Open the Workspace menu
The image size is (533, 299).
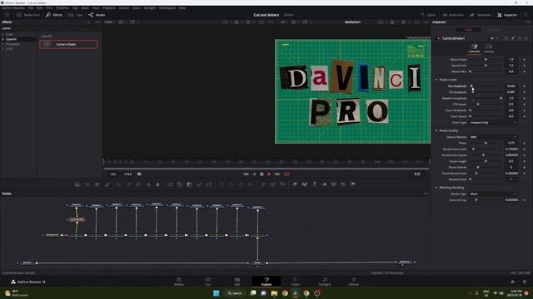[167, 7]
